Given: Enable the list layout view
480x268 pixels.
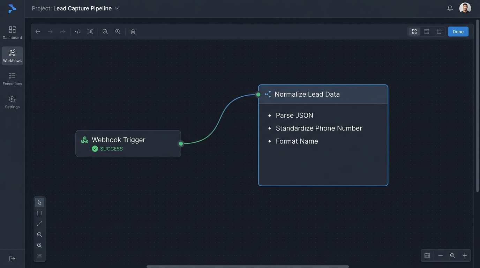Looking at the screenshot, I should click(426, 31).
